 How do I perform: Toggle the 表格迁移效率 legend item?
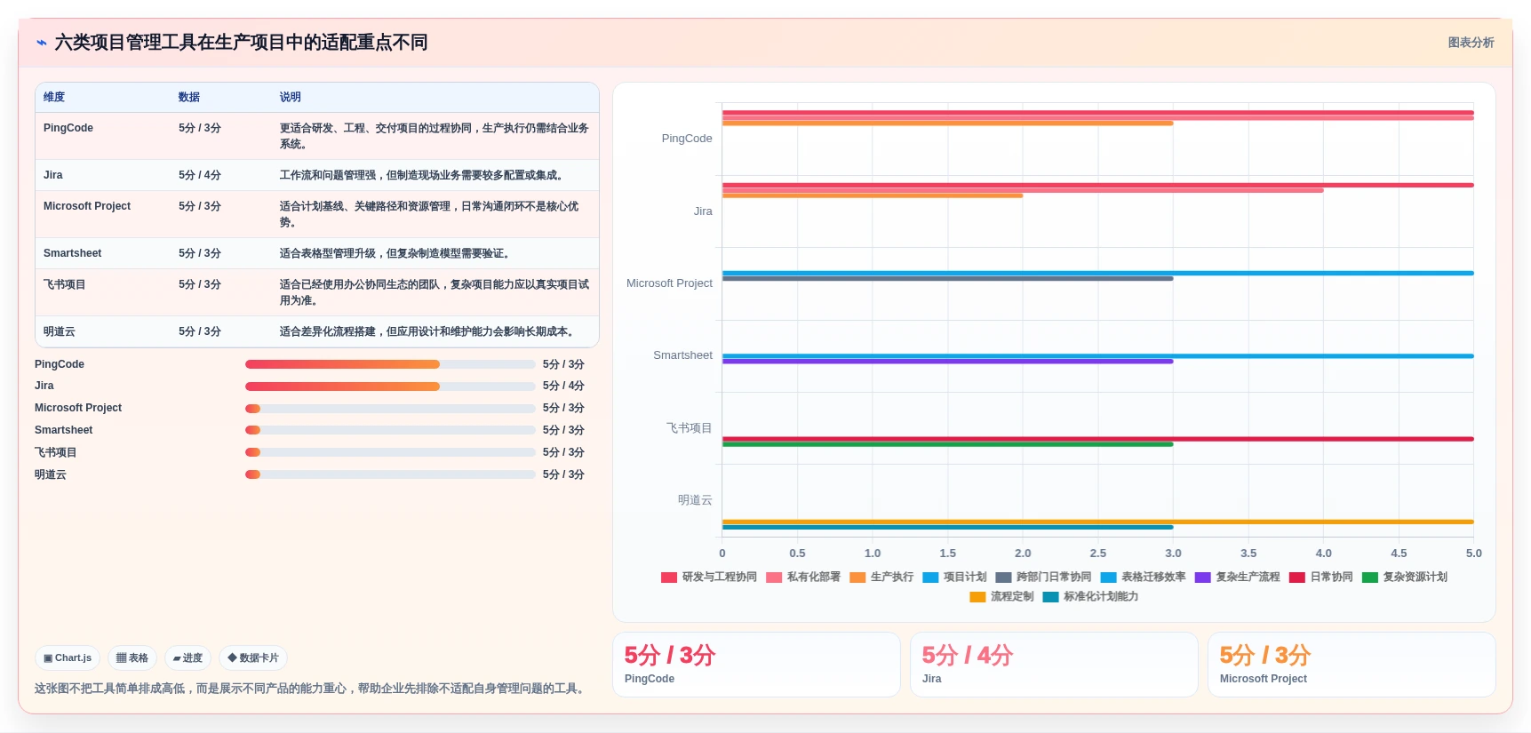1143,578
